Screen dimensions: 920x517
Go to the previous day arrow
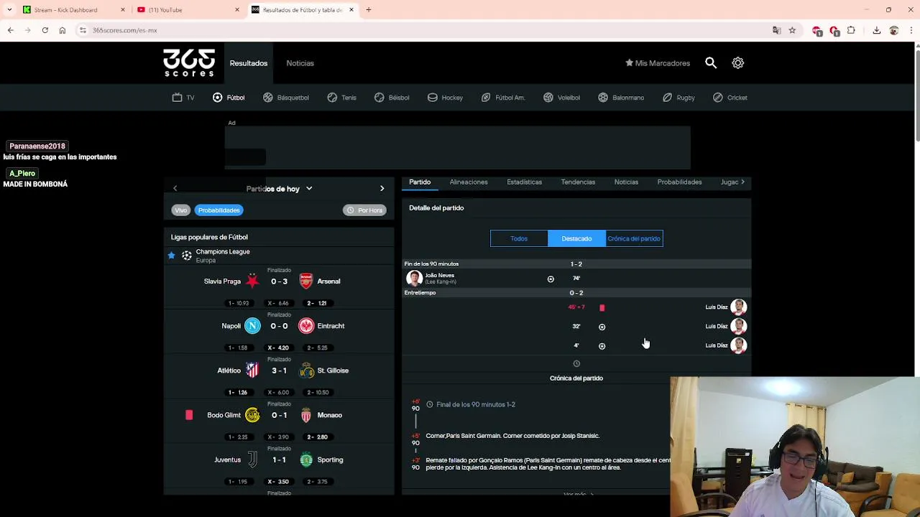(x=175, y=188)
